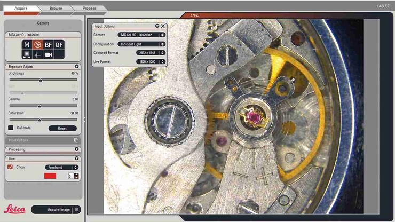The image size is (395, 222).
Task: Decrease line width with down stepper
Action: point(76,177)
